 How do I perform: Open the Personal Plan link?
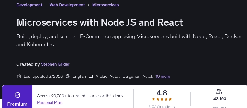[50, 103]
